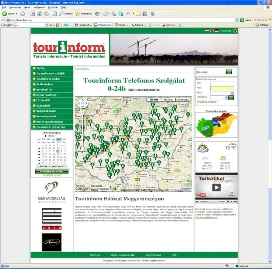Zoom in on map with plus
This screenshot has width=272, height=269.
83,113
